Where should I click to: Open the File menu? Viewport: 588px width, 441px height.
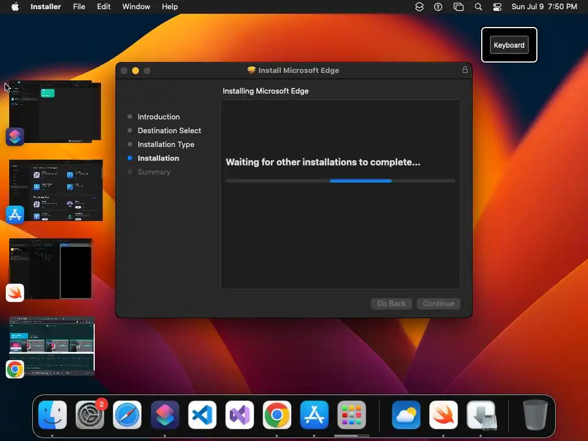point(79,7)
